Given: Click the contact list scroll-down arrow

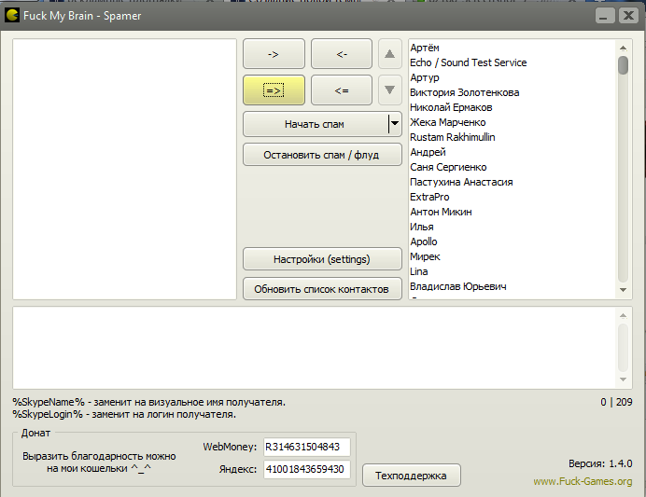Looking at the screenshot, I should (x=624, y=290).
